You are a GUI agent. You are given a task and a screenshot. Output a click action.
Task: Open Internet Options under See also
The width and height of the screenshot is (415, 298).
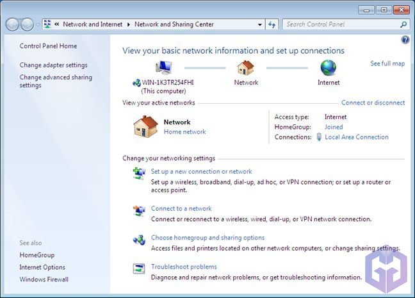pyautogui.click(x=42, y=267)
